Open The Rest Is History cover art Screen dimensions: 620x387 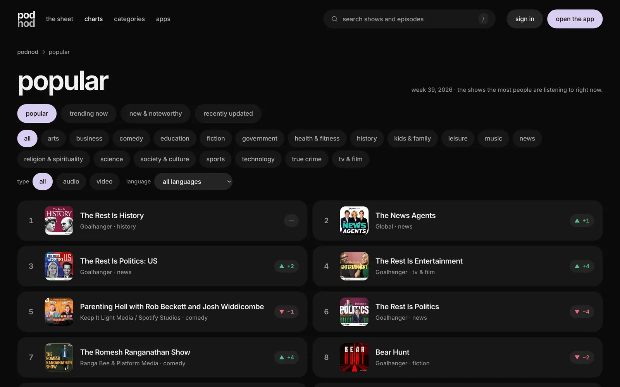(59, 221)
